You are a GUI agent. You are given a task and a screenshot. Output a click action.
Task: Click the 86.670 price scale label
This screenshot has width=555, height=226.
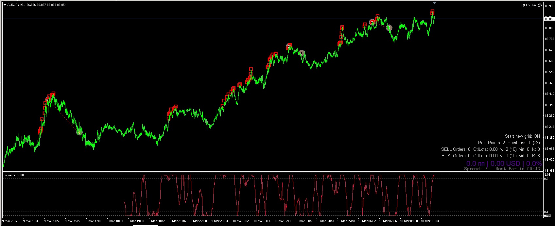(x=549, y=50)
